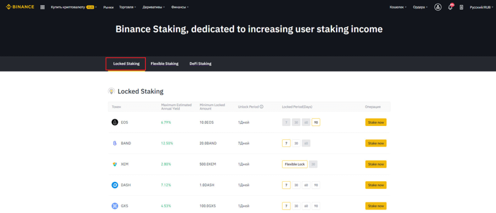
Task: Select 90 days period for DASH
Action: [x=316, y=185]
